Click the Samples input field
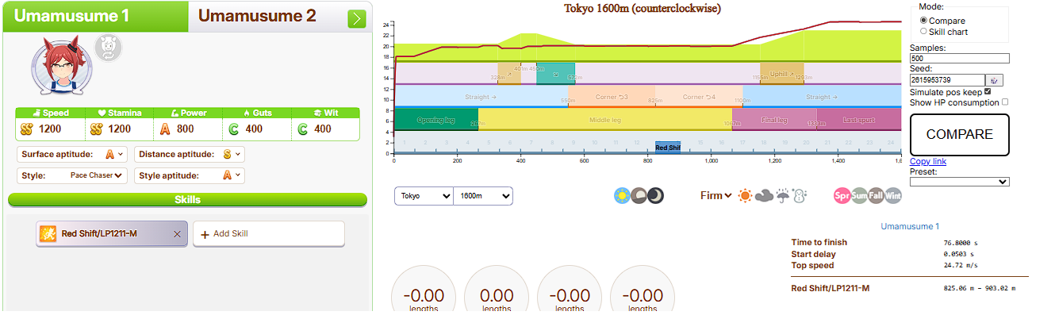1051x319 pixels. point(960,58)
